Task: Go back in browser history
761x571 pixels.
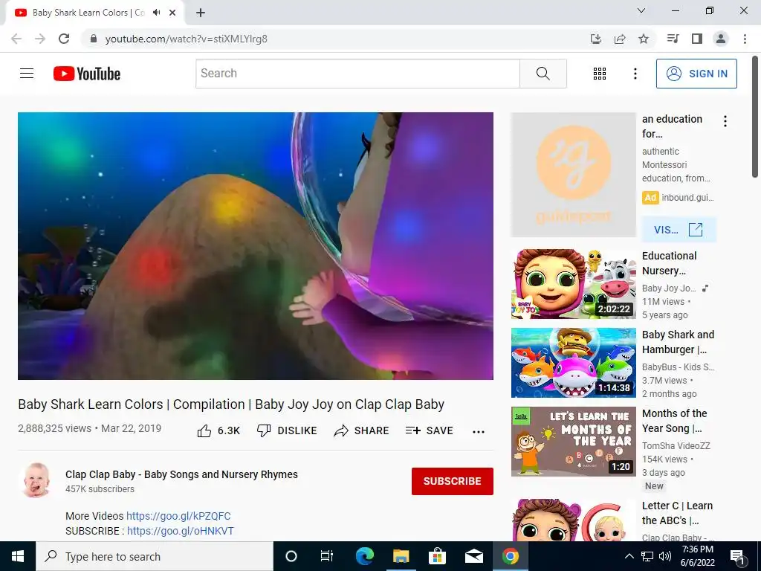Action: pos(16,39)
